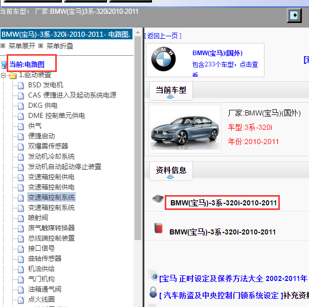The width and height of the screenshot is (309, 307).
Task: Click BSD 发电机 label
Action: pyautogui.click(x=46, y=85)
